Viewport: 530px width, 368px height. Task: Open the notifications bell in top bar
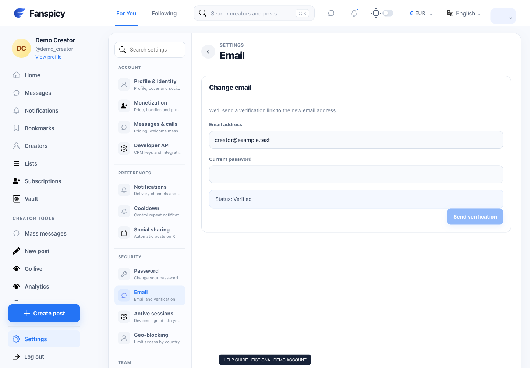coord(354,13)
